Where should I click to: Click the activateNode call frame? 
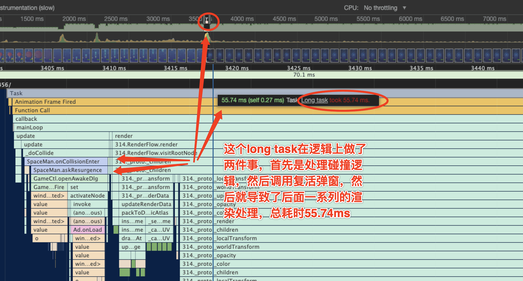click(87, 195)
